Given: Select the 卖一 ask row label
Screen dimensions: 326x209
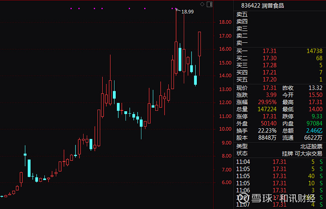Looking at the screenshot, I should coord(242,43).
